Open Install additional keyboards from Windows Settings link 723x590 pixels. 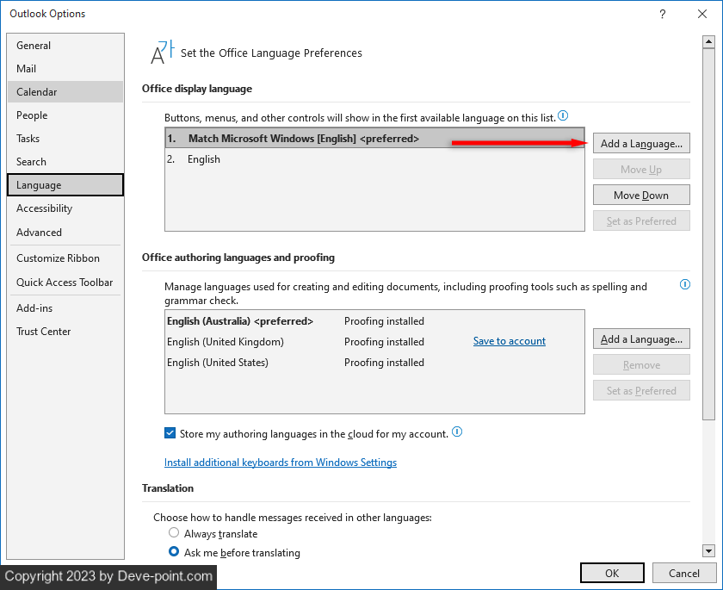tap(281, 463)
